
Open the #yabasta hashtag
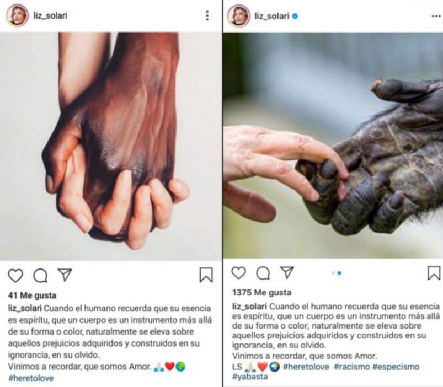click(x=250, y=377)
